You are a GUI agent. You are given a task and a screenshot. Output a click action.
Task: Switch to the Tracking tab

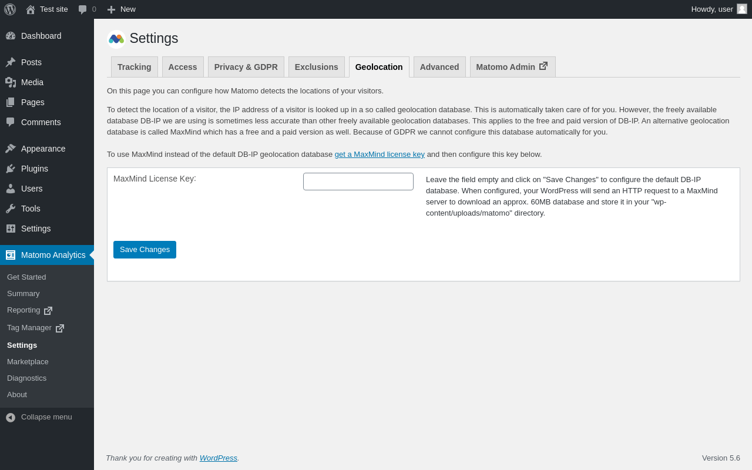point(134,67)
